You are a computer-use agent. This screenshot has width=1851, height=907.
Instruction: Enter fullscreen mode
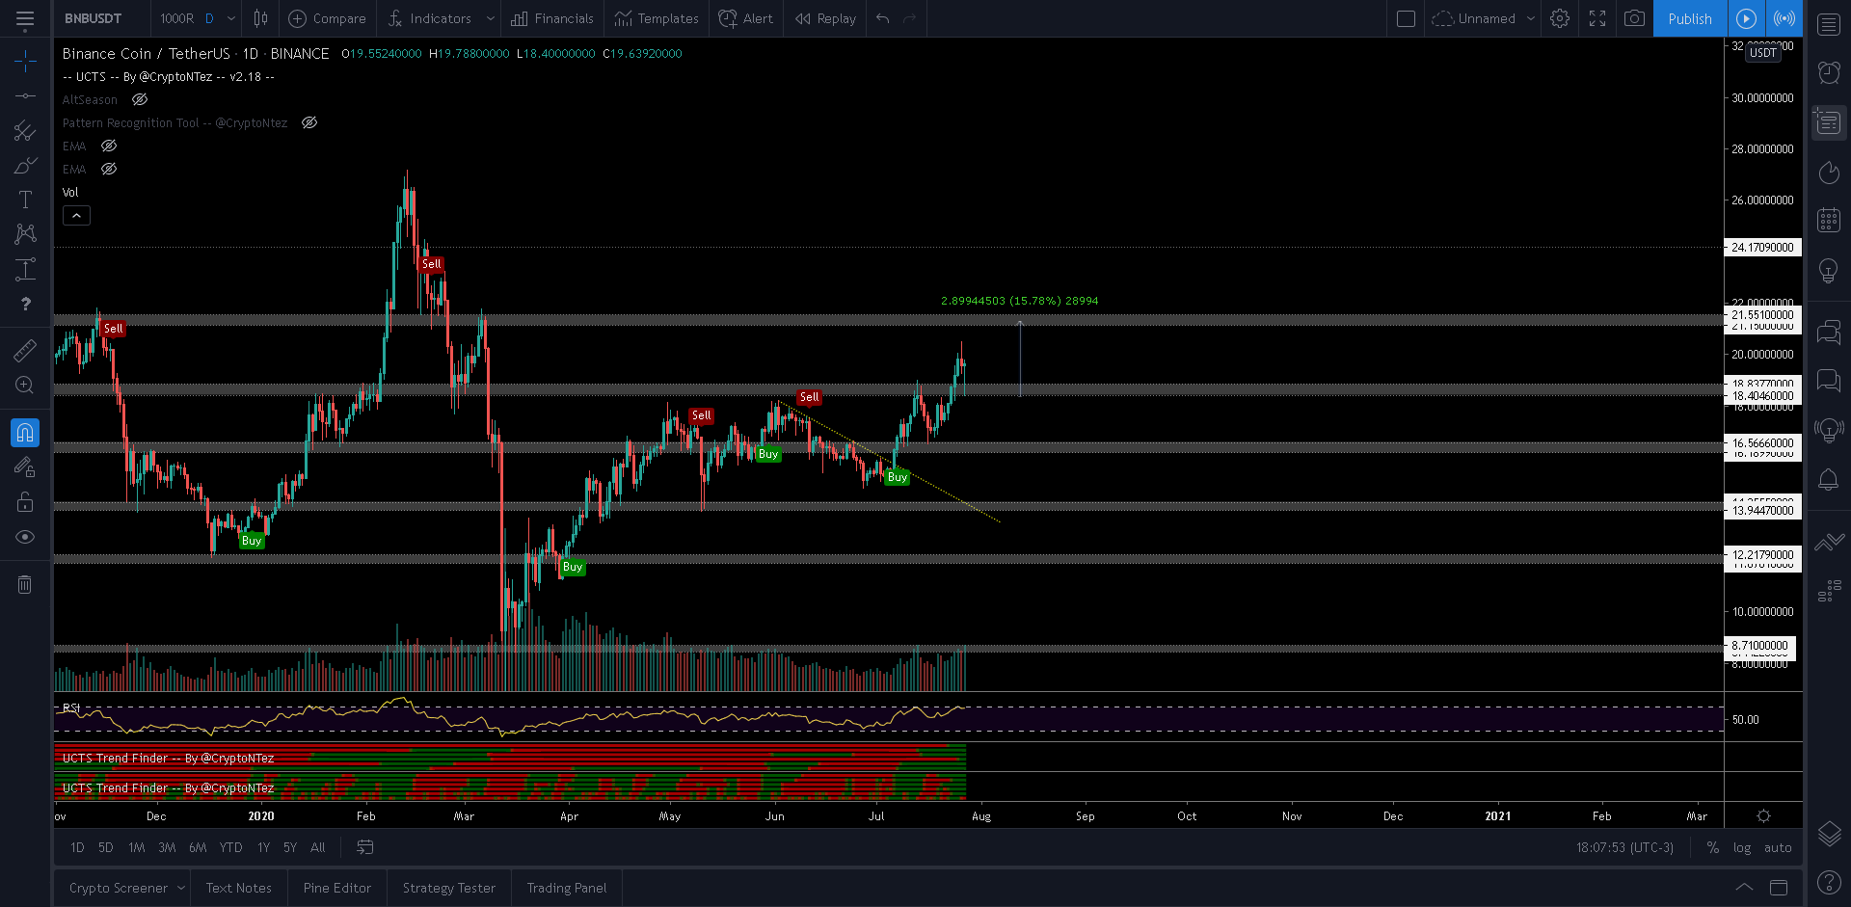pyautogui.click(x=1597, y=18)
